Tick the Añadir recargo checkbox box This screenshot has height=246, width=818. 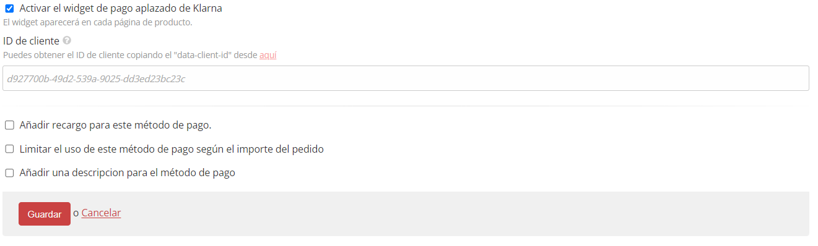9,125
